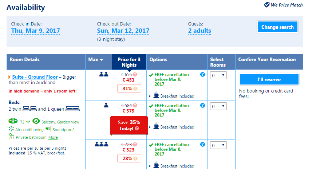Image resolution: width=312 pixels, height=169 pixels.
Task: Click info icon on the -28% discount badge
Action: (135, 158)
